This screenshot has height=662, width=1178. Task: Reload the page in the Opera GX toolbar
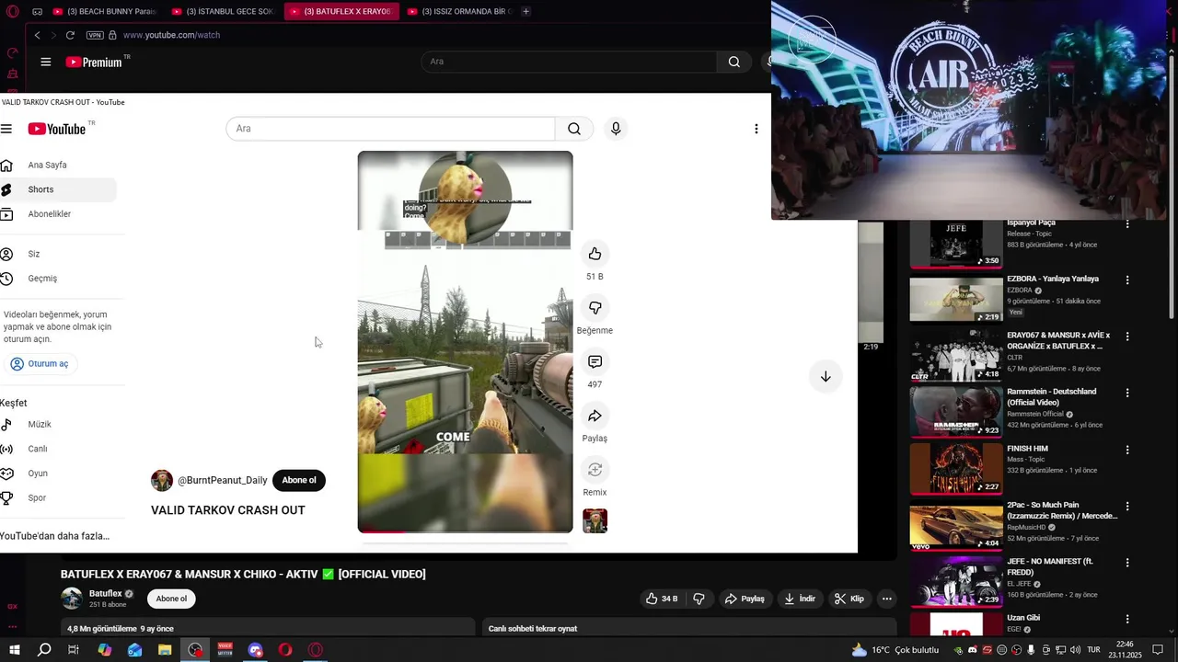point(70,35)
